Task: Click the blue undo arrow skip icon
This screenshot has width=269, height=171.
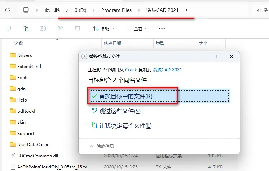Action: [x=94, y=111]
